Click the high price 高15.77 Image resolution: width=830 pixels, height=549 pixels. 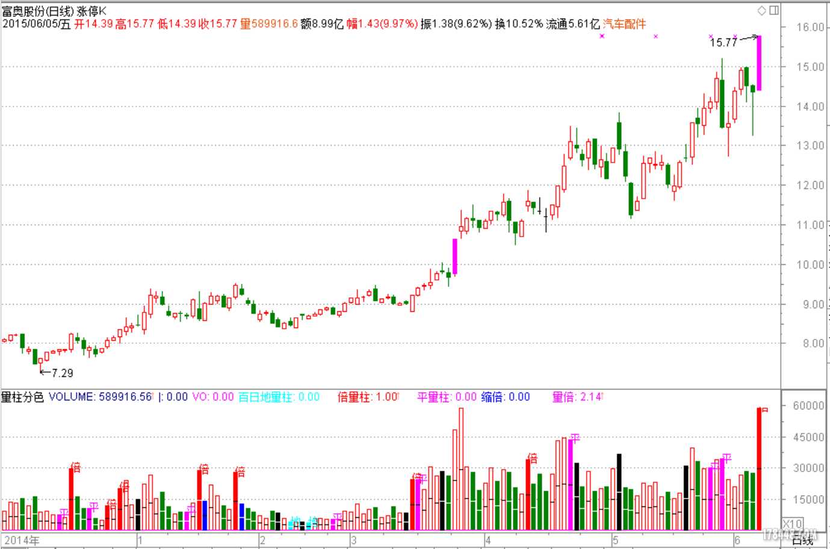click(135, 24)
